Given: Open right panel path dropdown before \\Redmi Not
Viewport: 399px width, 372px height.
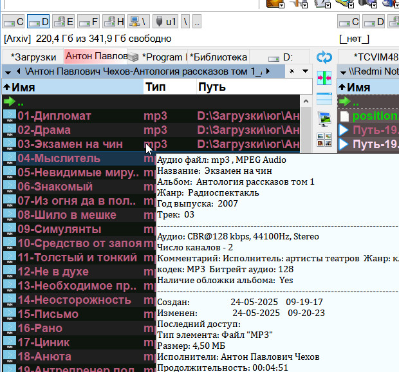Looking at the screenshot, I should tap(343, 71).
